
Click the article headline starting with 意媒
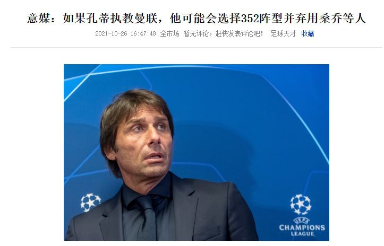196,18
